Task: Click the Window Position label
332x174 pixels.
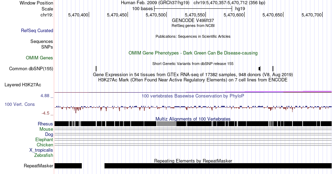Action: point(36,3)
